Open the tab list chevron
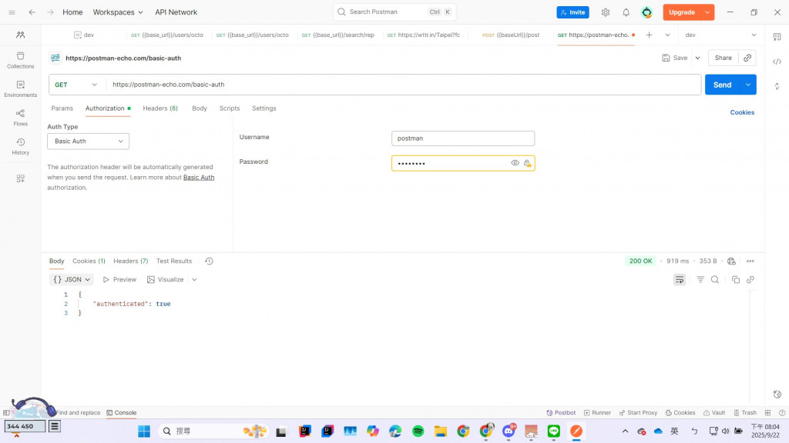Screen dimensions: 789x443 point(667,35)
